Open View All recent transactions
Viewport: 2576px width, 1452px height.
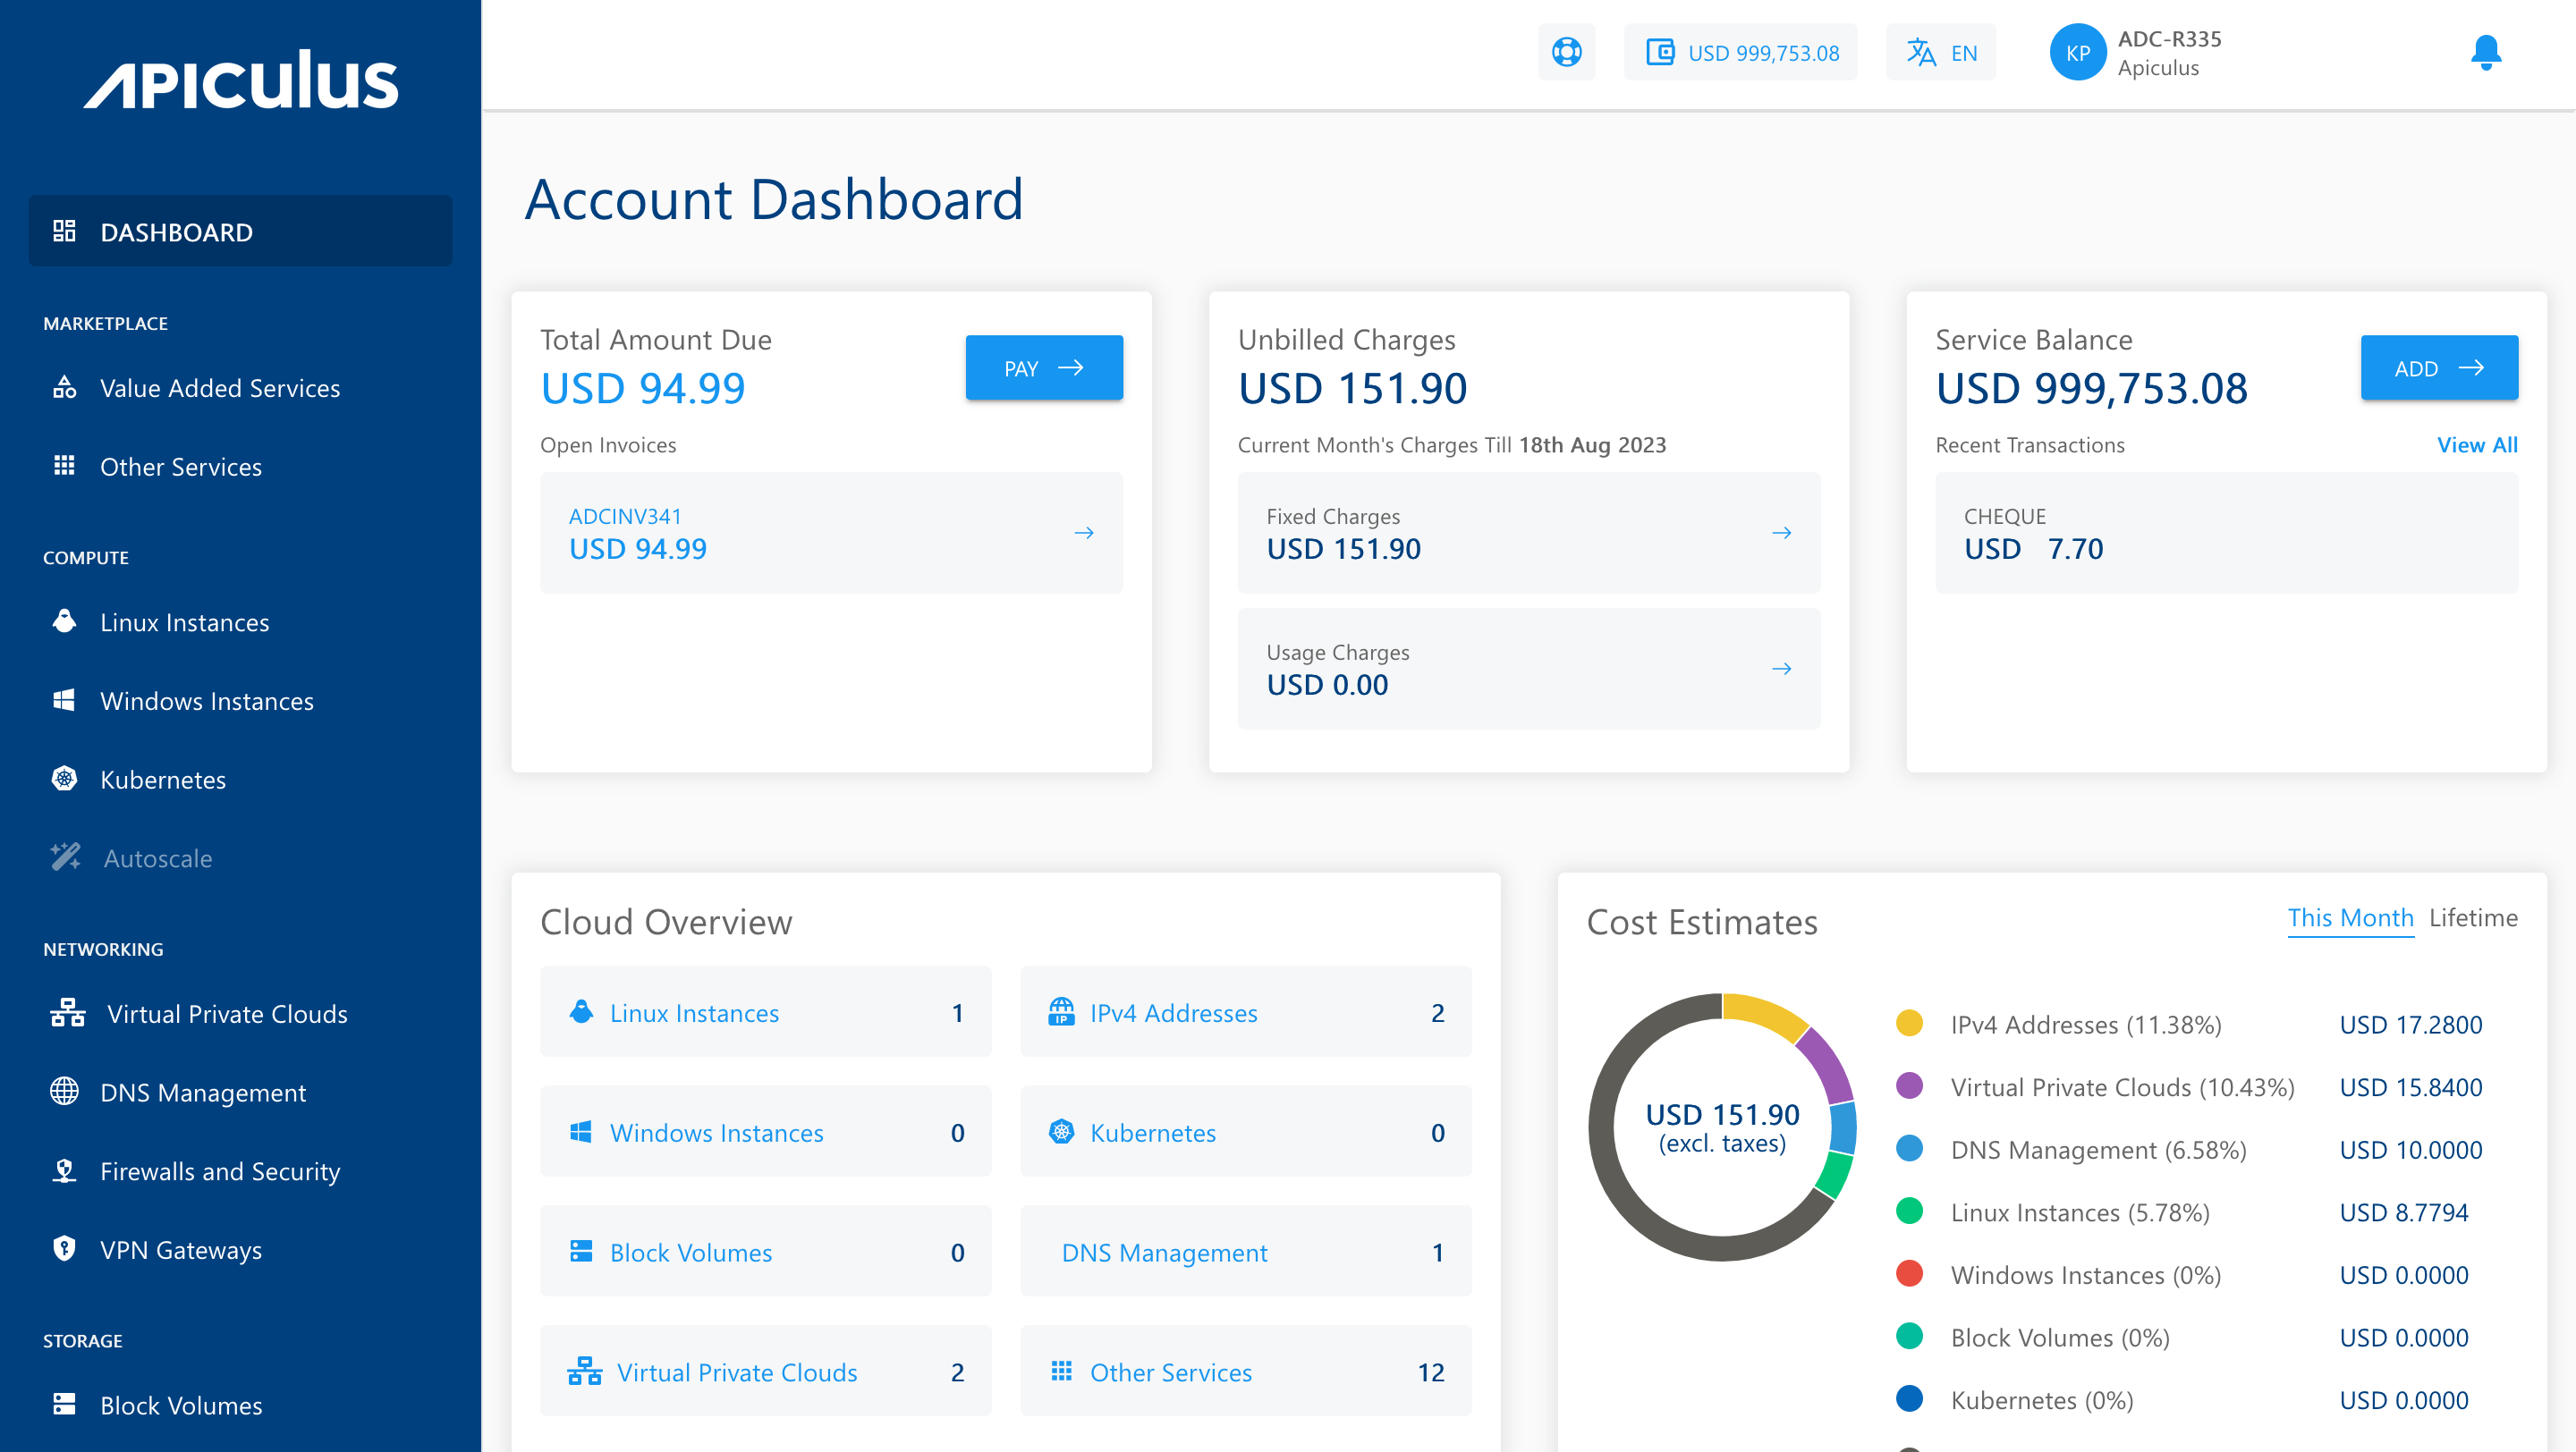click(x=2477, y=444)
